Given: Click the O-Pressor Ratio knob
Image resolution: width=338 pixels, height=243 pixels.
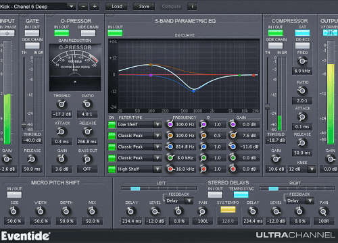Looking at the screenshot, I should pos(87,104).
